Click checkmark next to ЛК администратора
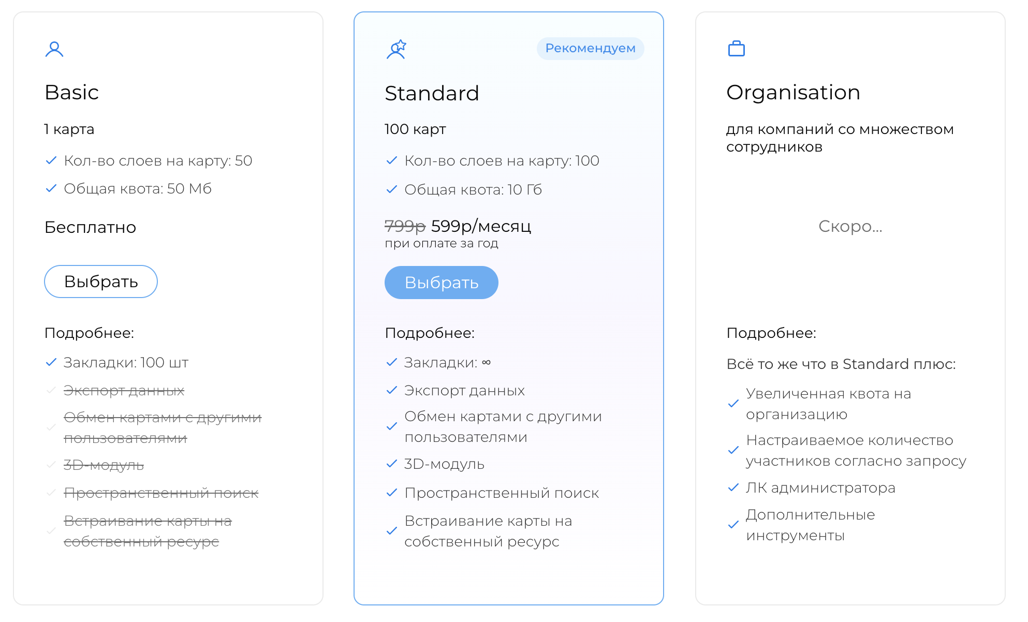The height and width of the screenshot is (622, 1028). click(733, 487)
